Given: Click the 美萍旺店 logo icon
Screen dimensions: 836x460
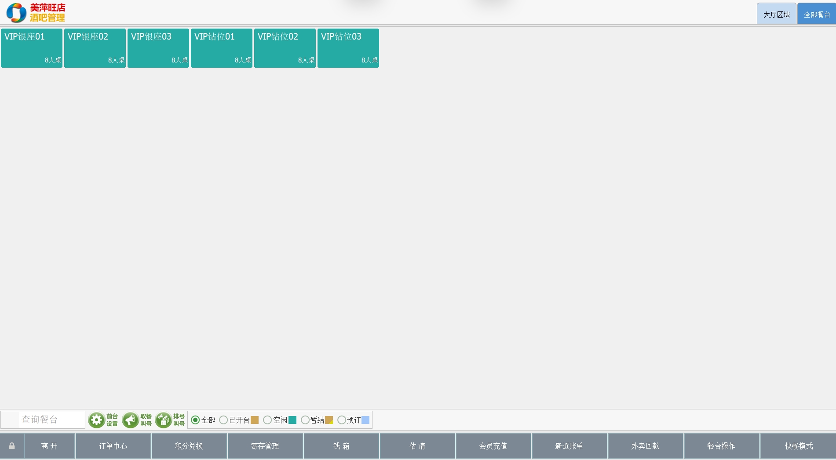Looking at the screenshot, I should [16, 13].
